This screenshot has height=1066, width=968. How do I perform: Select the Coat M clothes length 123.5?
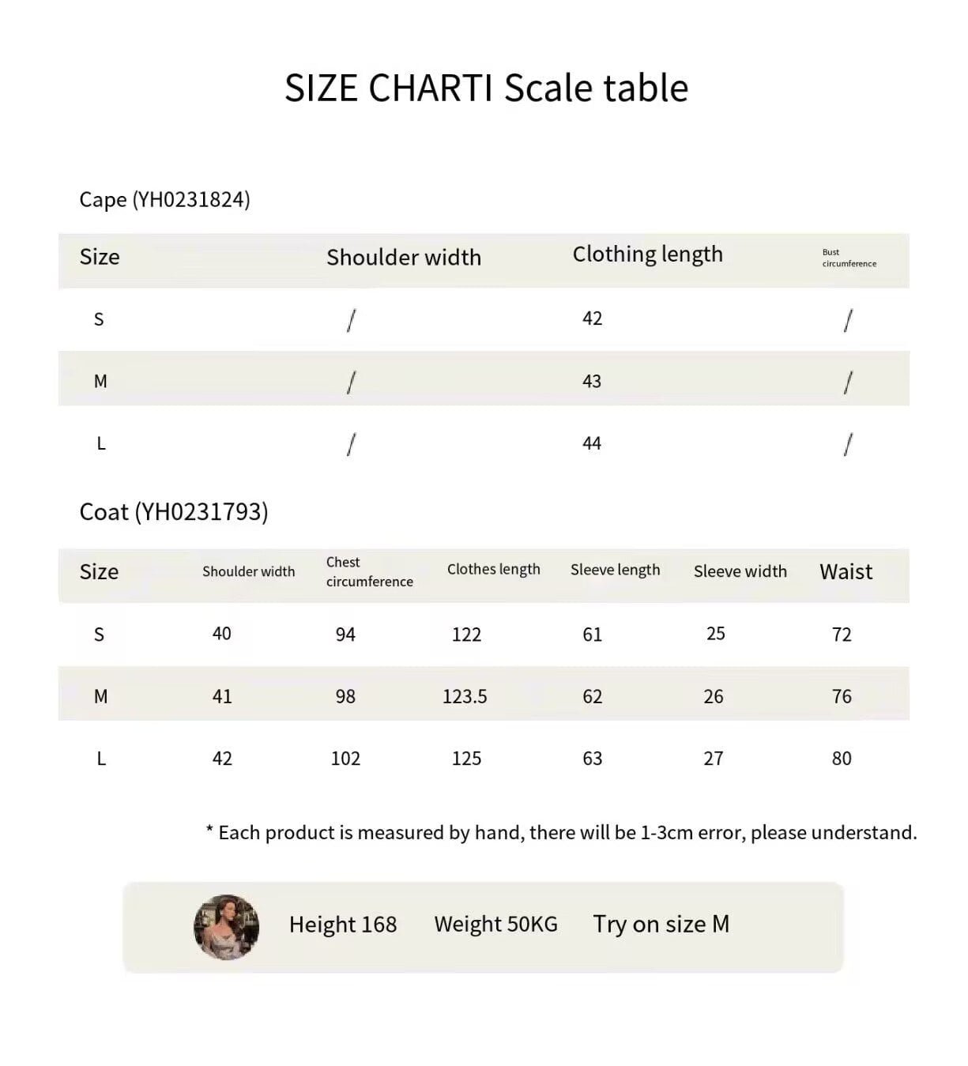465,696
